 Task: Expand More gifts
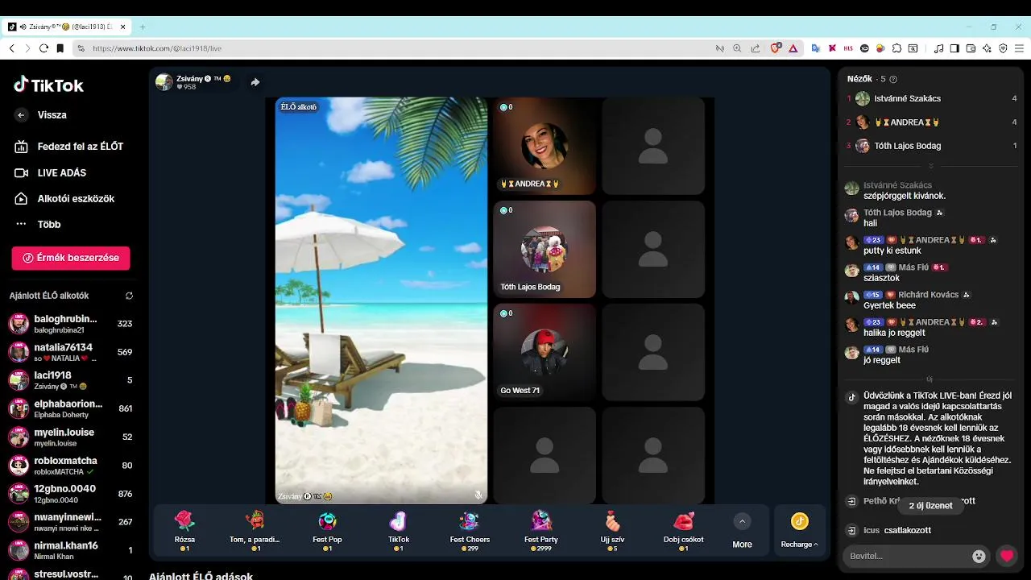tap(742, 530)
